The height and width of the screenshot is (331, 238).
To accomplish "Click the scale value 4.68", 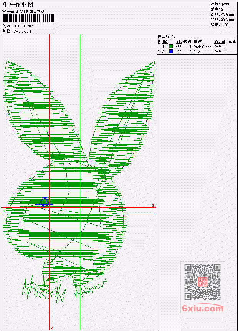I will click(x=225, y=25).
